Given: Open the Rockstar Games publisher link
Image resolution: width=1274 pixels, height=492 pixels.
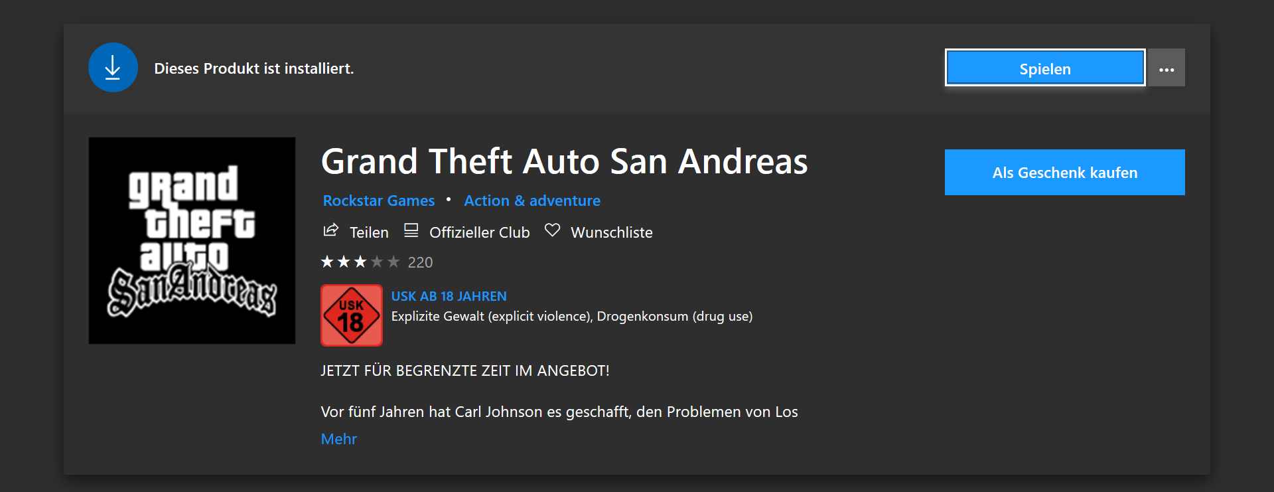Looking at the screenshot, I should [379, 201].
